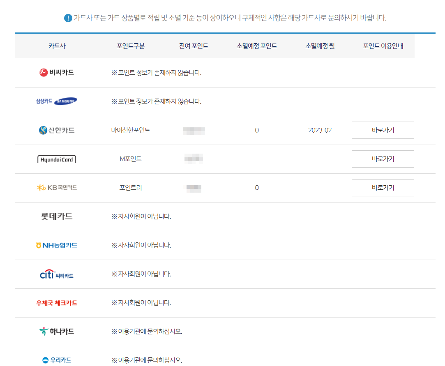Click the NH농협카드 logo
Screen dimensions: 445x366
click(x=57, y=245)
